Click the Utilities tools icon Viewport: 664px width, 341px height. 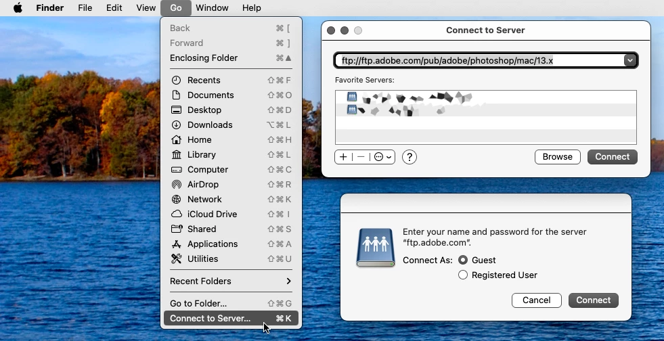tap(176, 259)
